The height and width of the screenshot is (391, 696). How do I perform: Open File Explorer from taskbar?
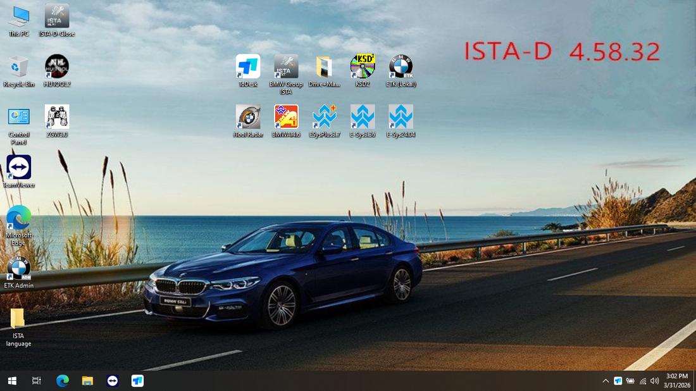87,381
